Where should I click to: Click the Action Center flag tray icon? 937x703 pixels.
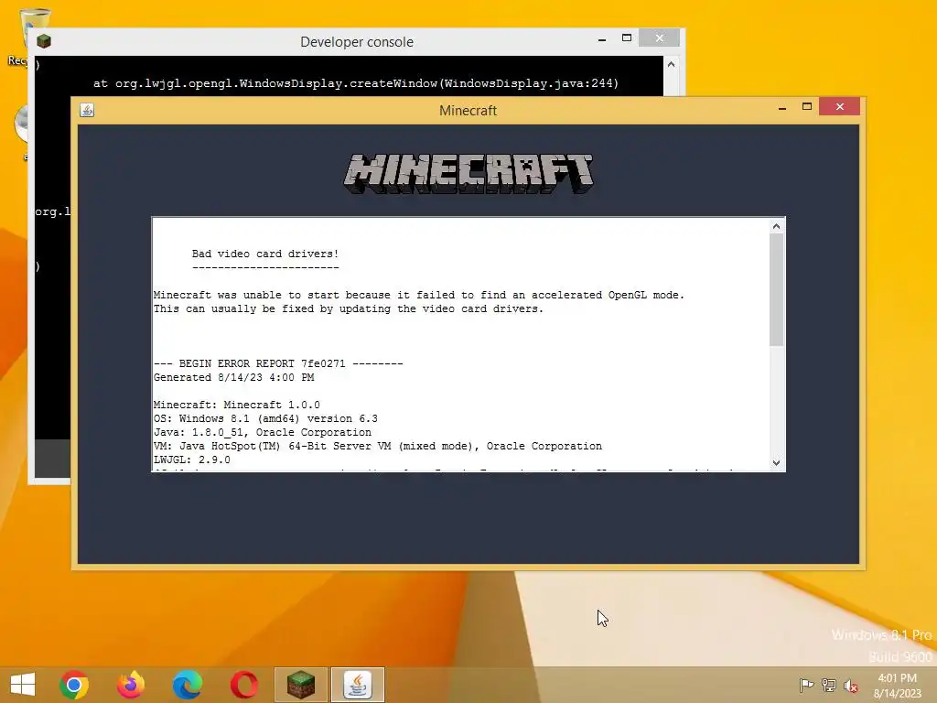tap(806, 685)
